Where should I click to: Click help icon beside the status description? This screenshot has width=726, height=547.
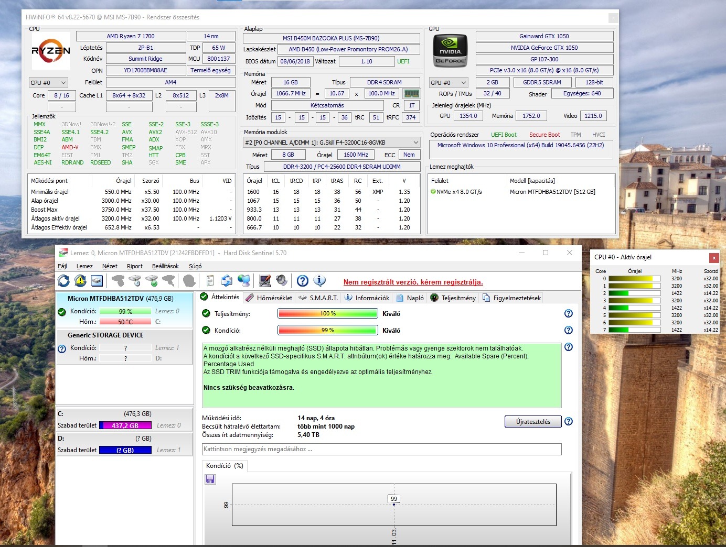coord(569,347)
